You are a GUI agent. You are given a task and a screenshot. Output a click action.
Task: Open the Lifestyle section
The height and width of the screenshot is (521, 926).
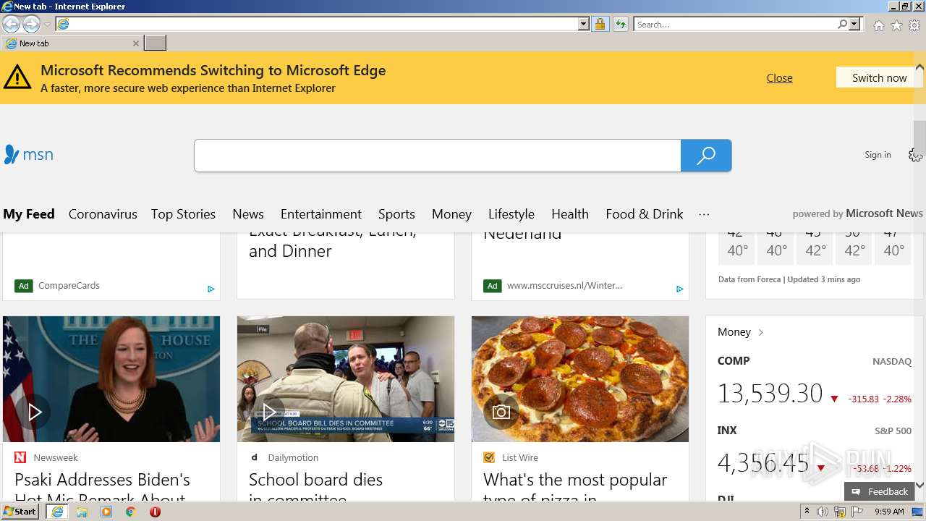(511, 214)
